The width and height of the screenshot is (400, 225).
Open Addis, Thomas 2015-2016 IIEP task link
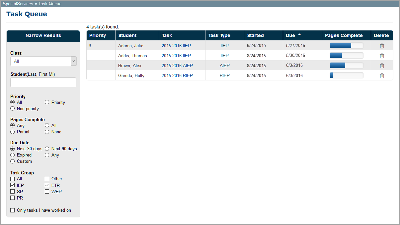pyautogui.click(x=176, y=56)
